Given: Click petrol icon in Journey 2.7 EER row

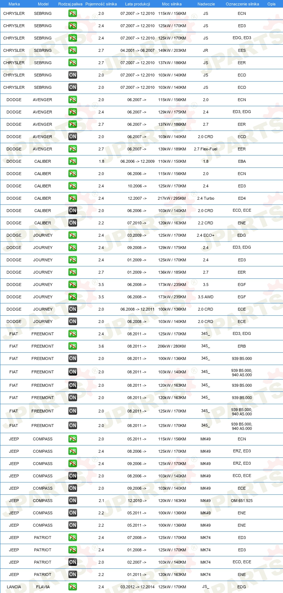Looking at the screenshot, I should [73, 272].
